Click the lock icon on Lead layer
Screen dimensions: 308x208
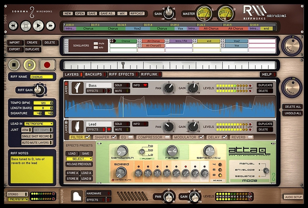tap(66, 122)
